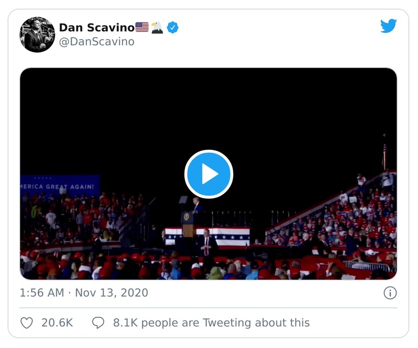Click the "Nov 13, 2020" date text

(111, 293)
